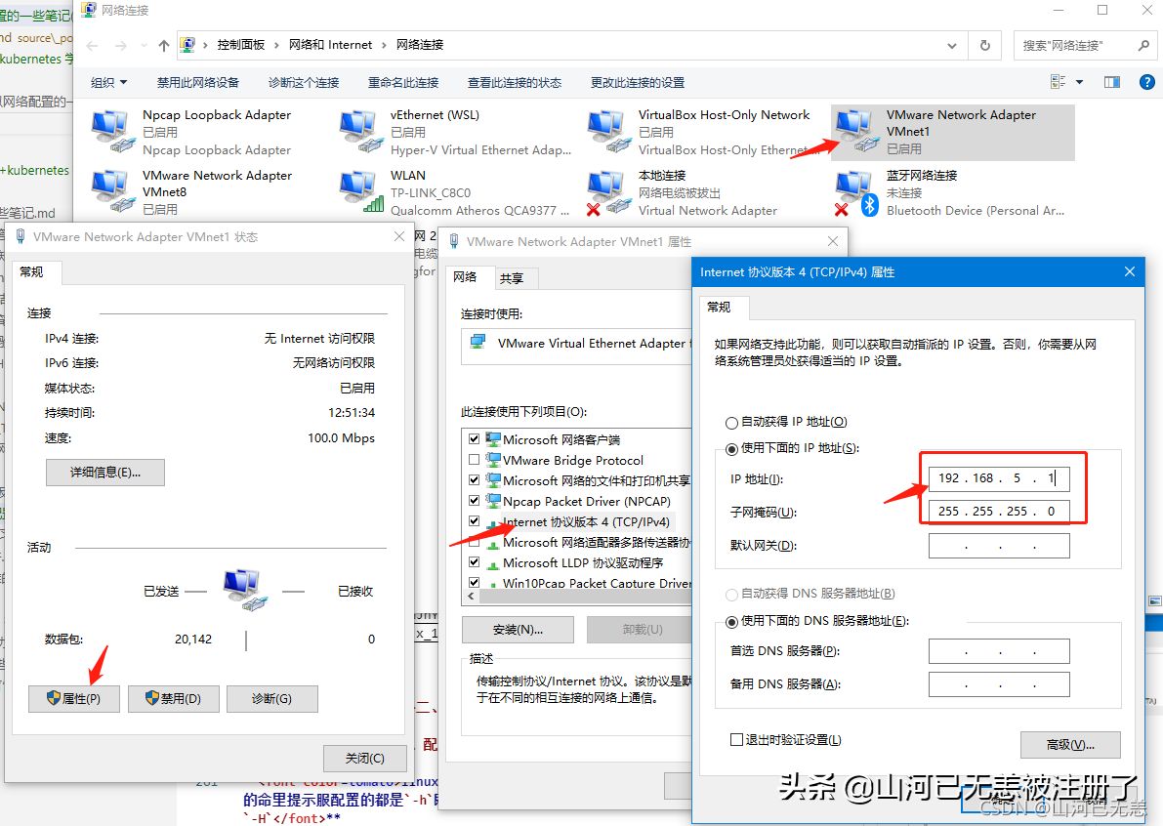The height and width of the screenshot is (826, 1163).
Task: Open the help question mark icon
Action: pyautogui.click(x=1146, y=82)
